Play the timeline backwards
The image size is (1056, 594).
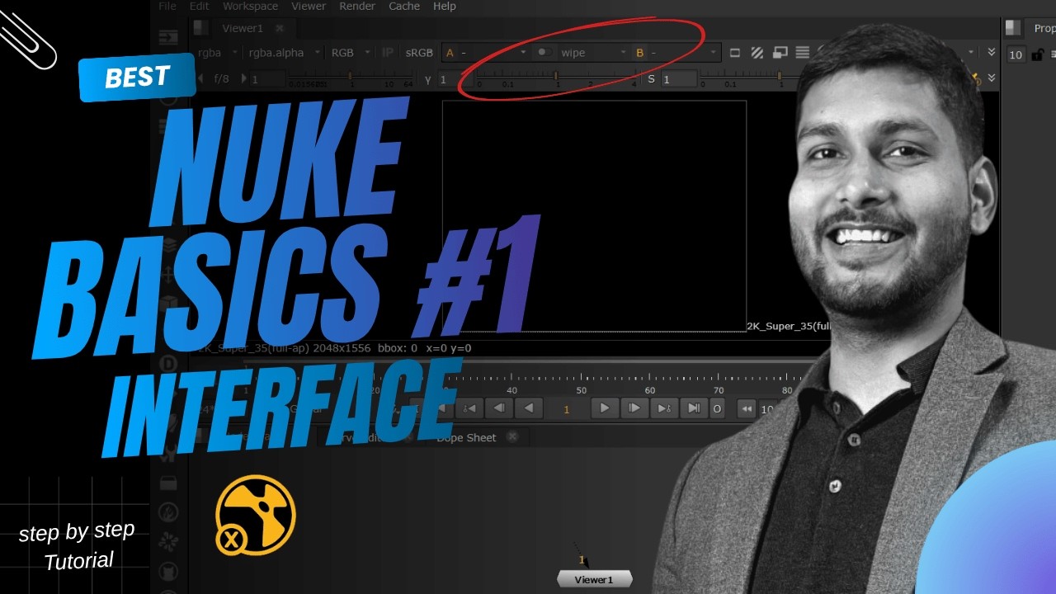coord(528,408)
